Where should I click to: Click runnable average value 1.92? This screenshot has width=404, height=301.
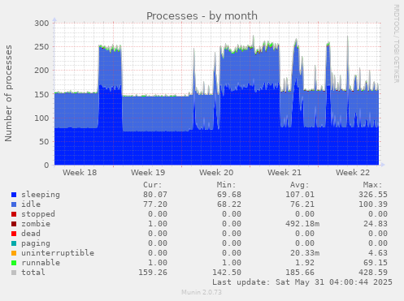[x=305, y=263]
